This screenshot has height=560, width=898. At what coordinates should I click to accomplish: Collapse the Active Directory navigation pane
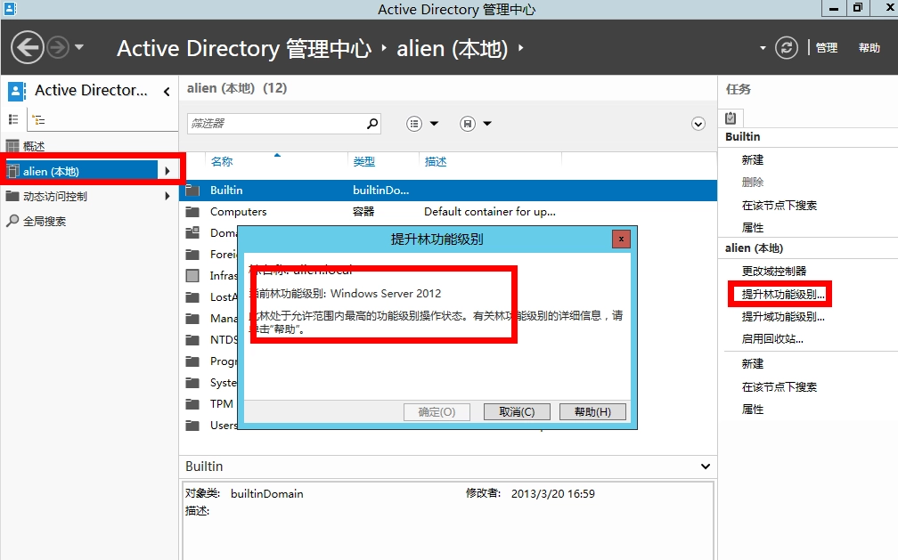coord(167,91)
